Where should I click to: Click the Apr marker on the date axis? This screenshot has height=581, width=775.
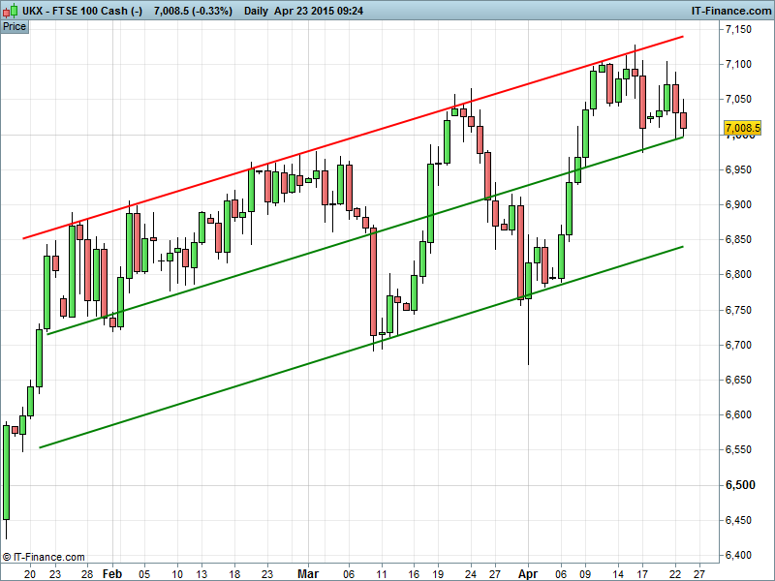[x=528, y=573]
